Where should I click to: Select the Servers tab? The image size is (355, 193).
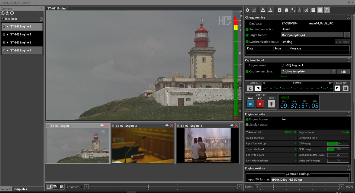coord(6,189)
